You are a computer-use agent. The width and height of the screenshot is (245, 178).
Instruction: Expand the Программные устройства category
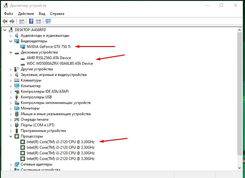(x=11, y=131)
